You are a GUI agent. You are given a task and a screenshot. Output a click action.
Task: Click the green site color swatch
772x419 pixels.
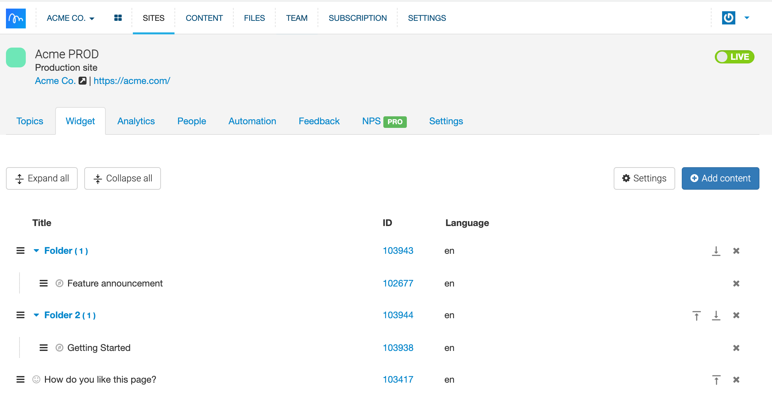16,57
